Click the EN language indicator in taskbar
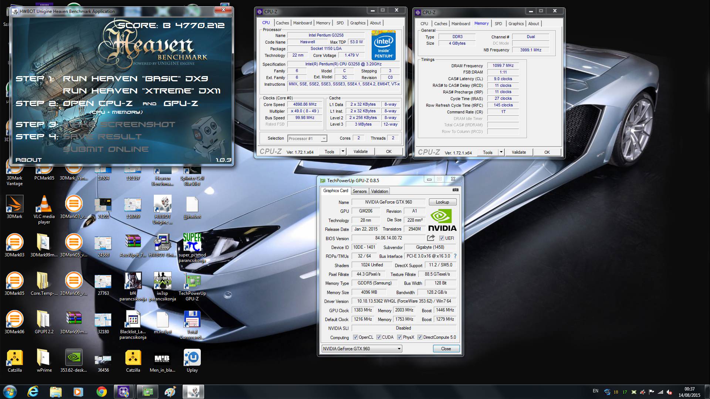 coord(595,391)
